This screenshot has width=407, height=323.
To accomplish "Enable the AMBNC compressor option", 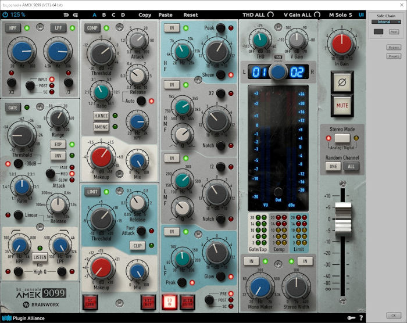I will 101,127.
